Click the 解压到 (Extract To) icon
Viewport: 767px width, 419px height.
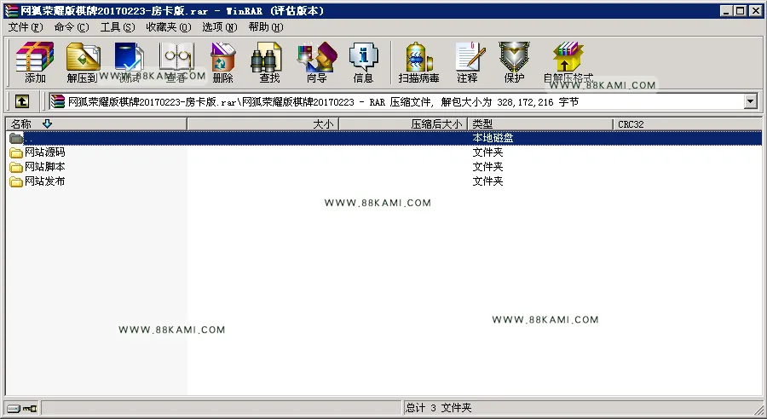point(82,62)
